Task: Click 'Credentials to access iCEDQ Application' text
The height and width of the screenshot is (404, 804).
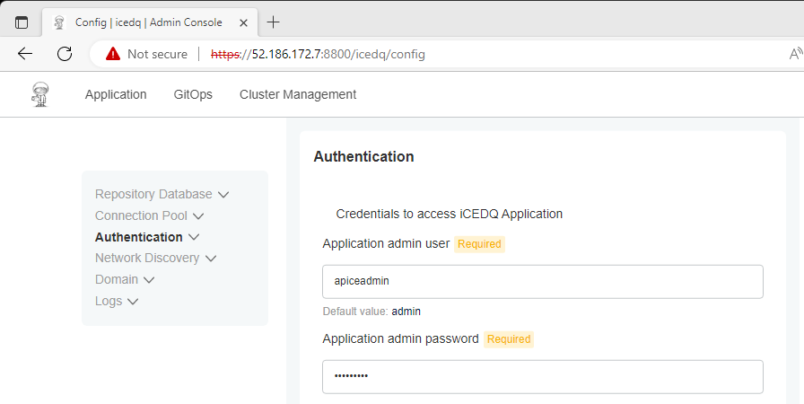Action: [450, 214]
